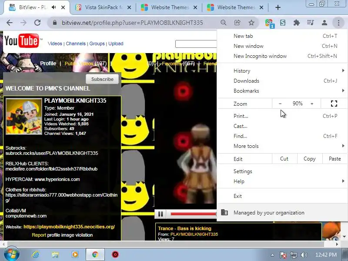Choose Find... in the menu

[282, 136]
